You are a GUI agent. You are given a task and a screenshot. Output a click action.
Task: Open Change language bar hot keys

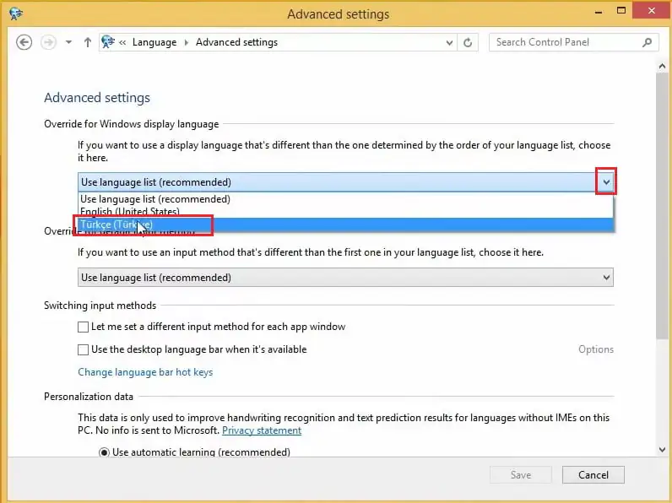coord(145,372)
